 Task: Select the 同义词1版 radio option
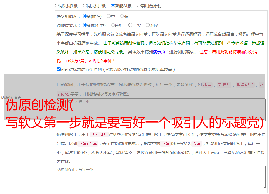pos(57,6)
